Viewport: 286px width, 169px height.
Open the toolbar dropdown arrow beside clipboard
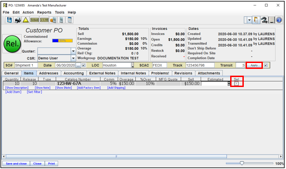point(249,20)
